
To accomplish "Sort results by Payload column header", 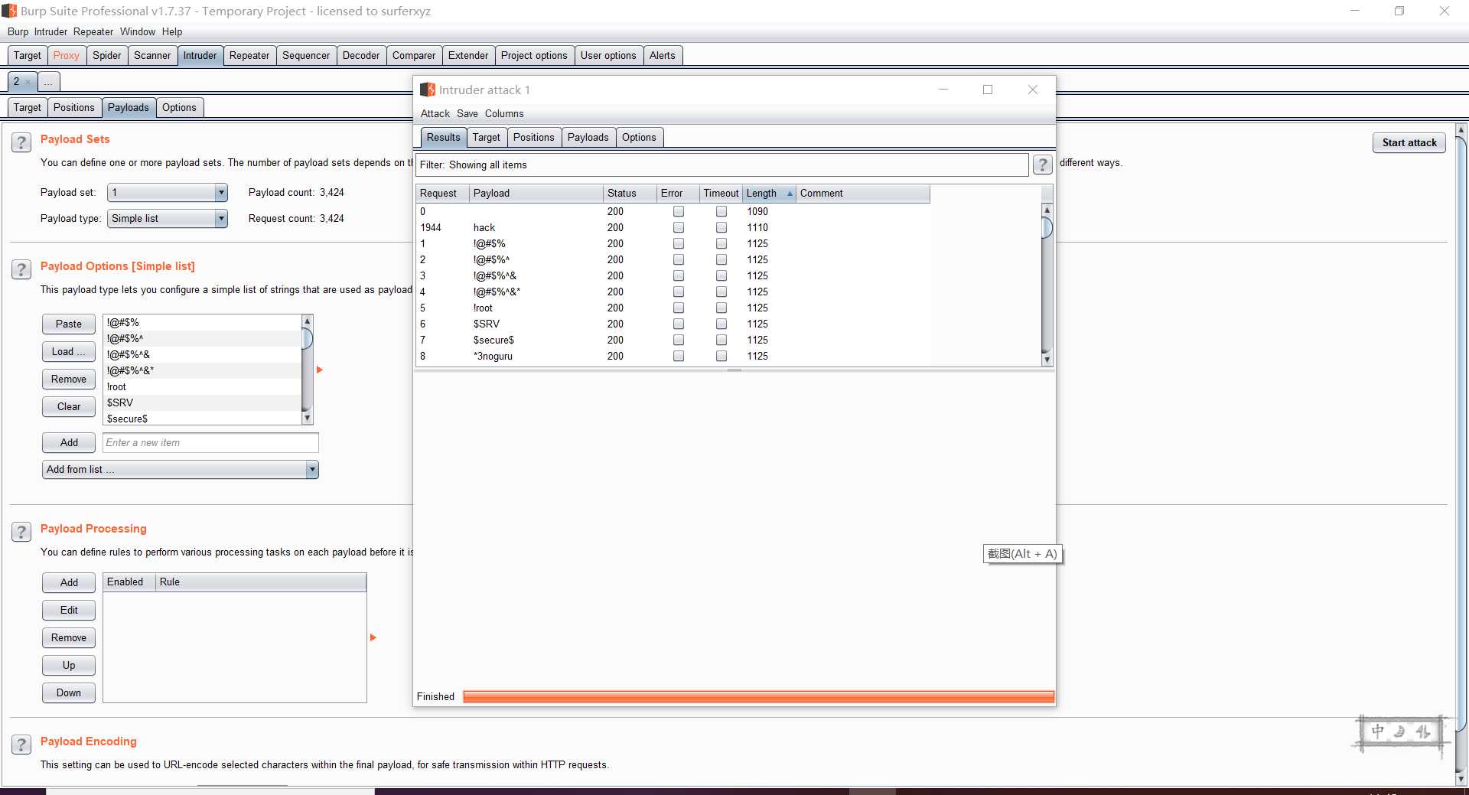I will click(x=536, y=194).
